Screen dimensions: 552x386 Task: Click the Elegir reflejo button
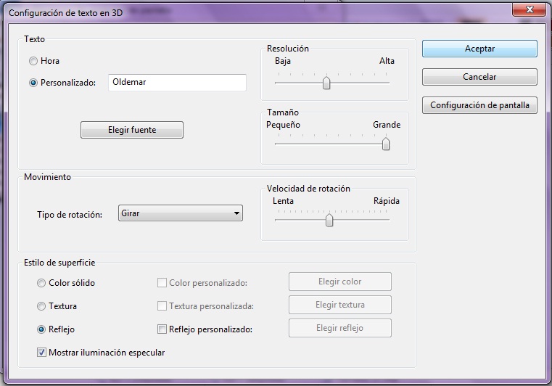coord(340,328)
